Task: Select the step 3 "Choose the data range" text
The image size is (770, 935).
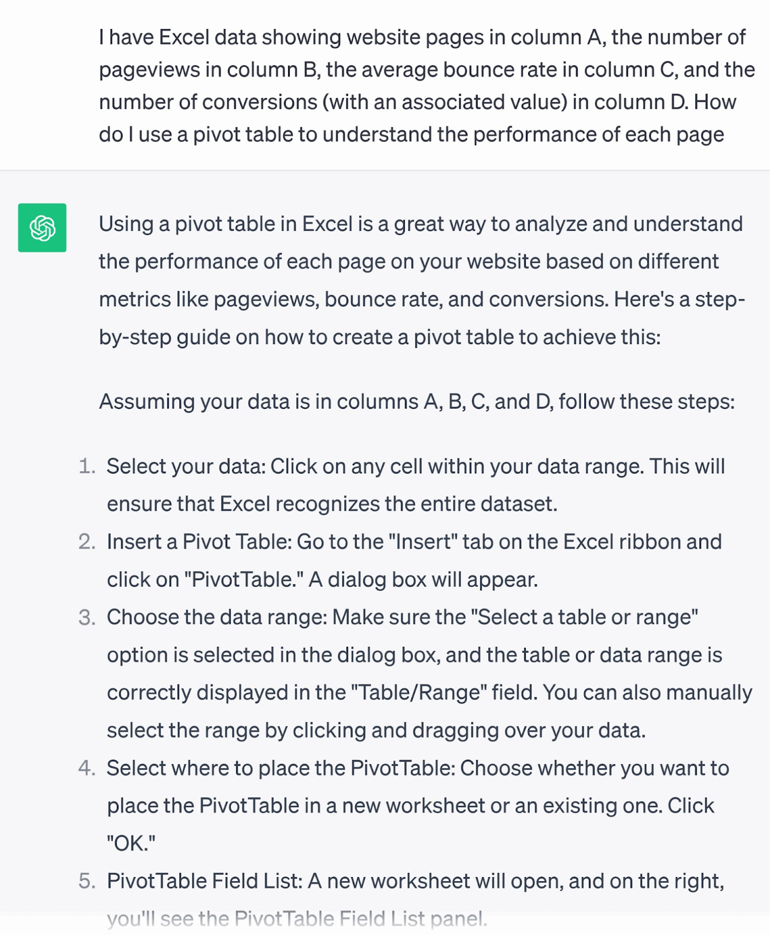Action: tap(429, 674)
